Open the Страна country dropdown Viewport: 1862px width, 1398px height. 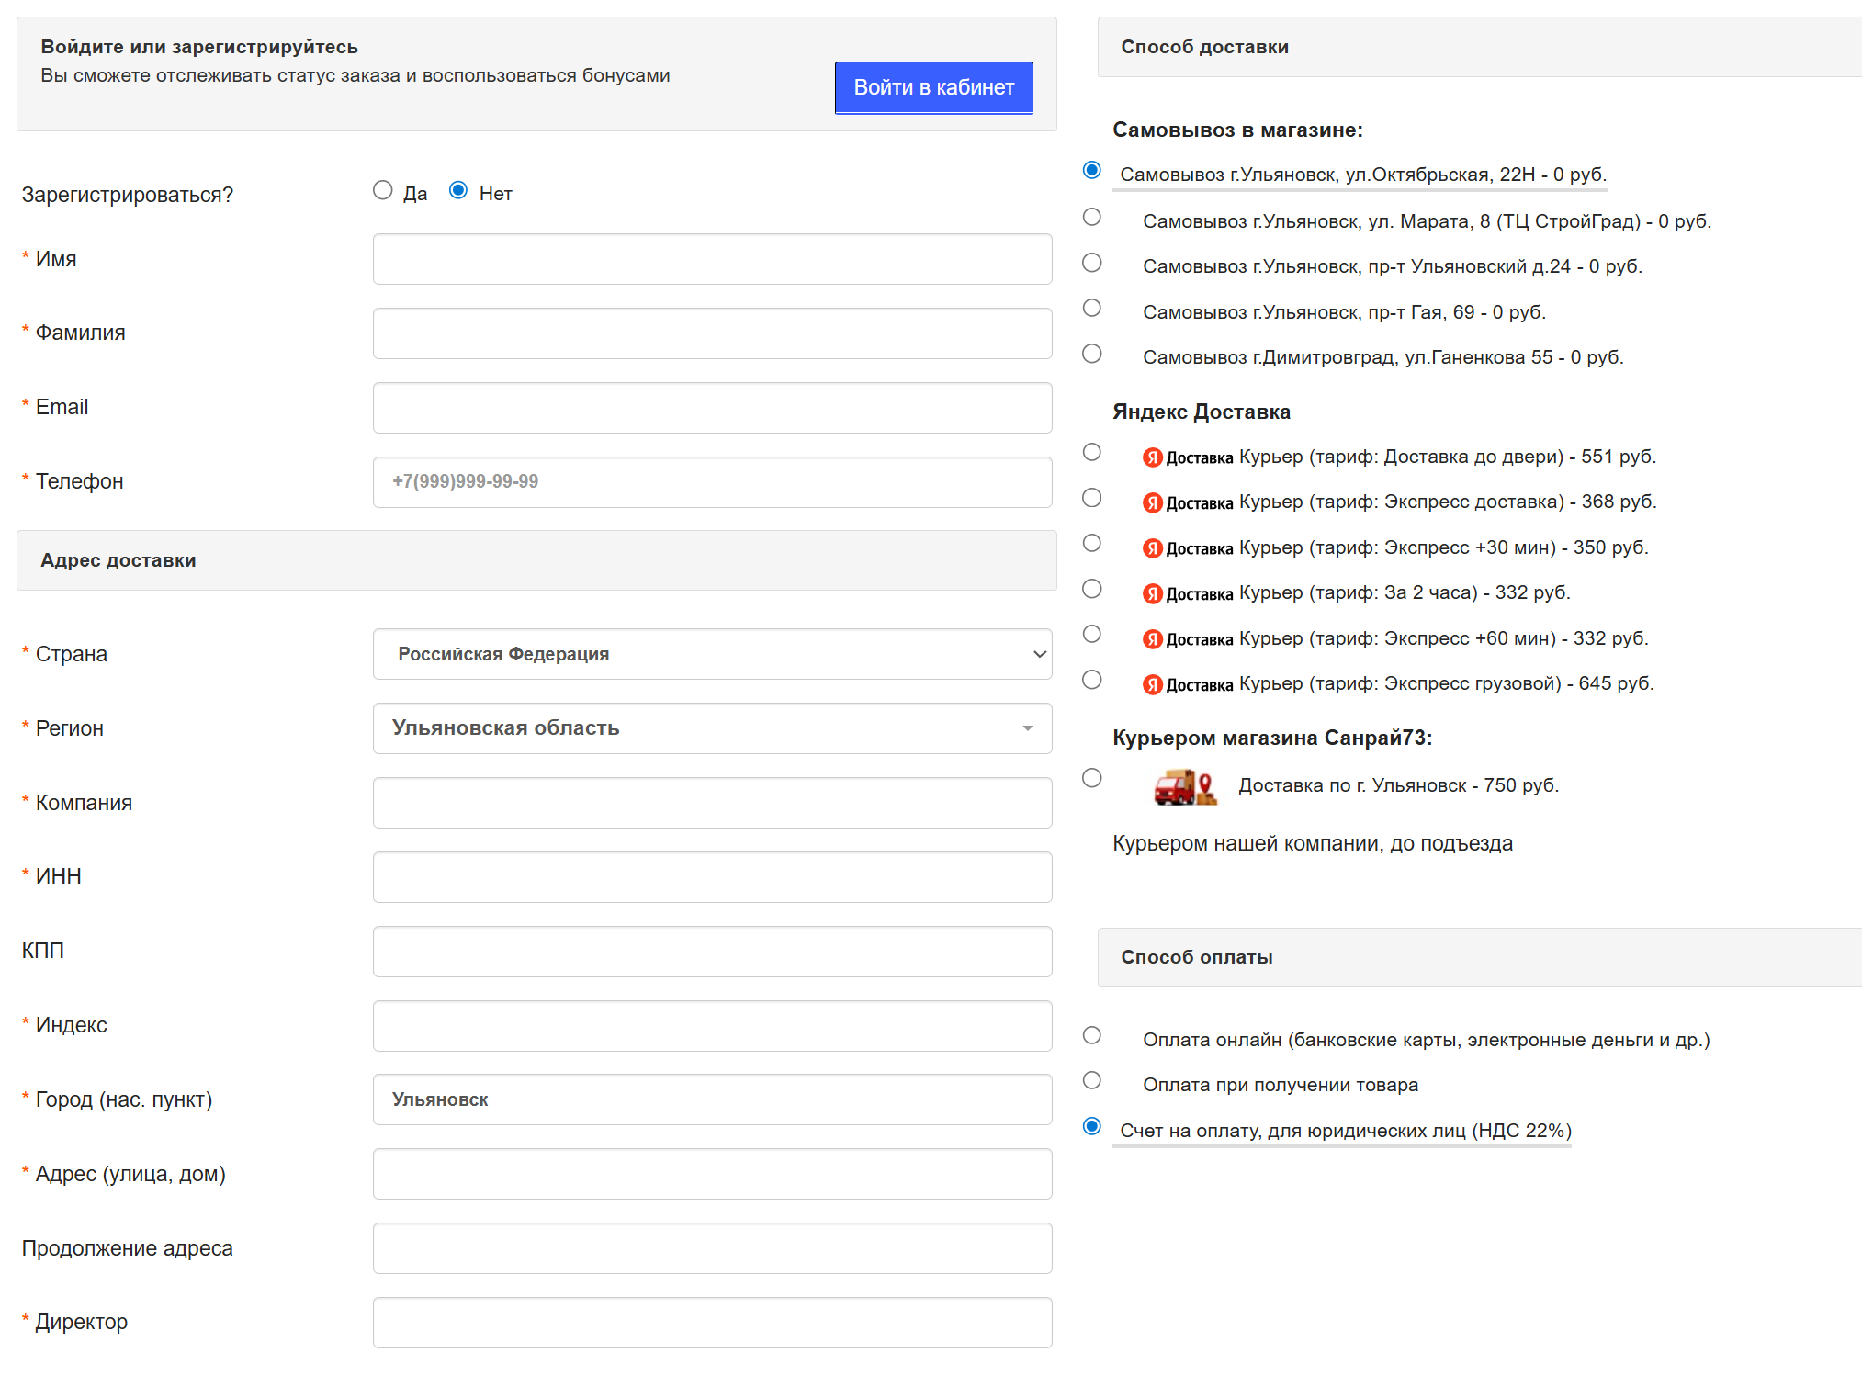(x=712, y=654)
